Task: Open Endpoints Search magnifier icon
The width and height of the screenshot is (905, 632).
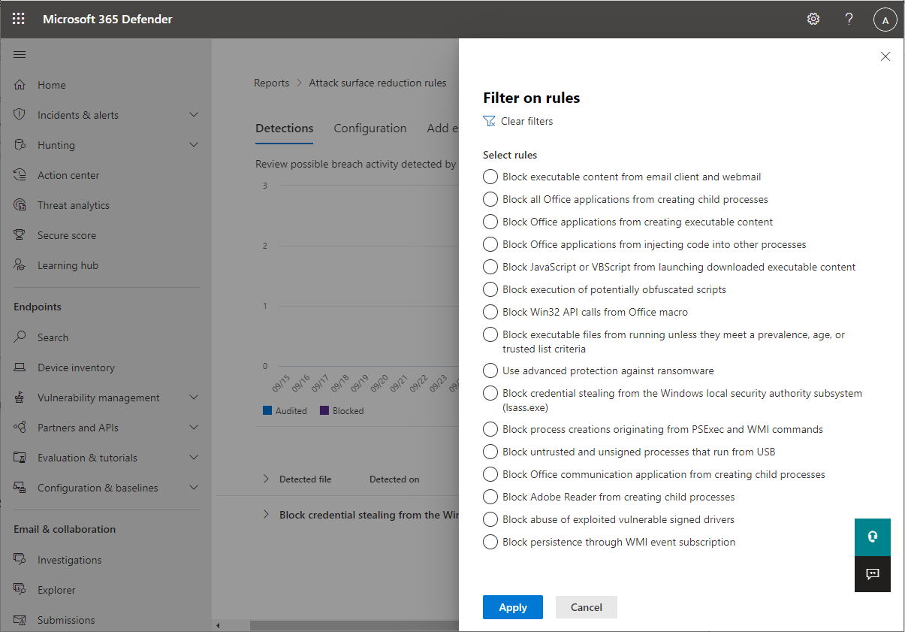Action: pos(20,337)
